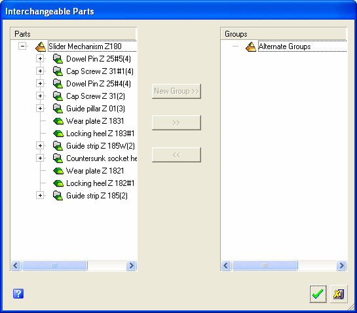The image size is (357, 313).
Task: Collapse the Slider Mechanism Z180 tree
Action: [x=22, y=46]
